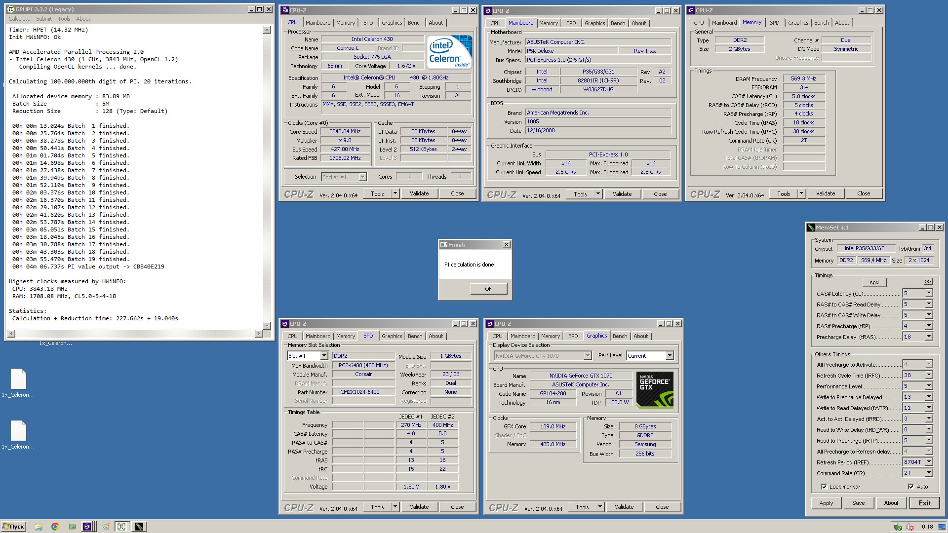Viewport: 948px width, 533px height.
Task: Click GPUPI horizontal scrollbar right arrow
Action: [259, 334]
